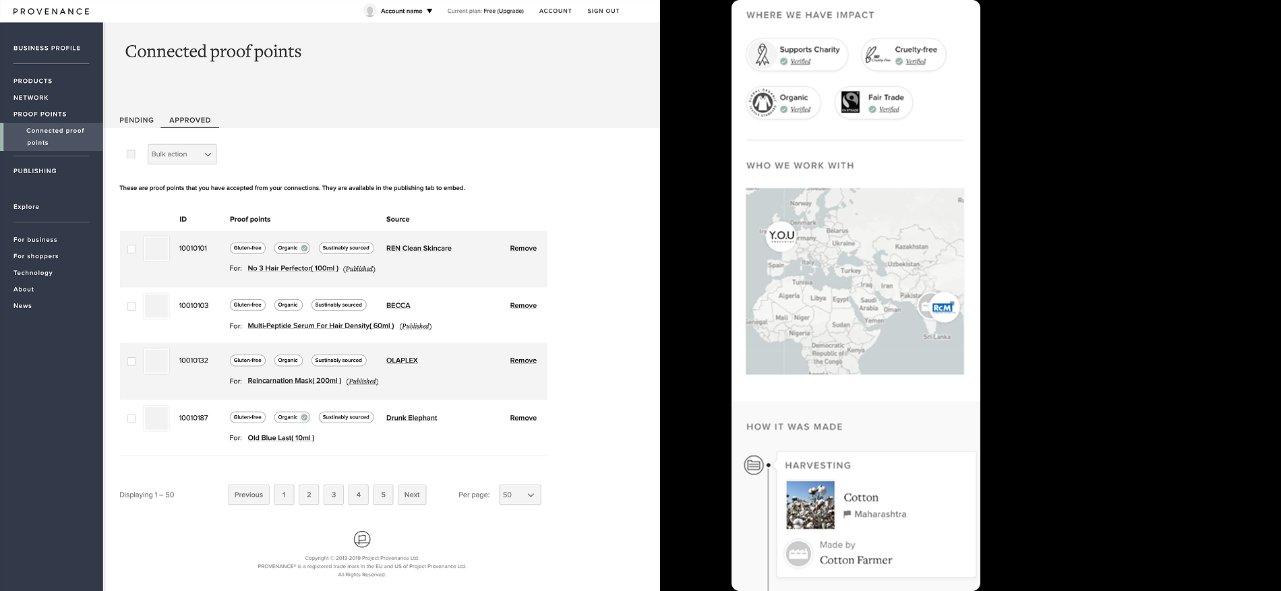
Task: Open Explore in sidebar
Action: pos(26,207)
